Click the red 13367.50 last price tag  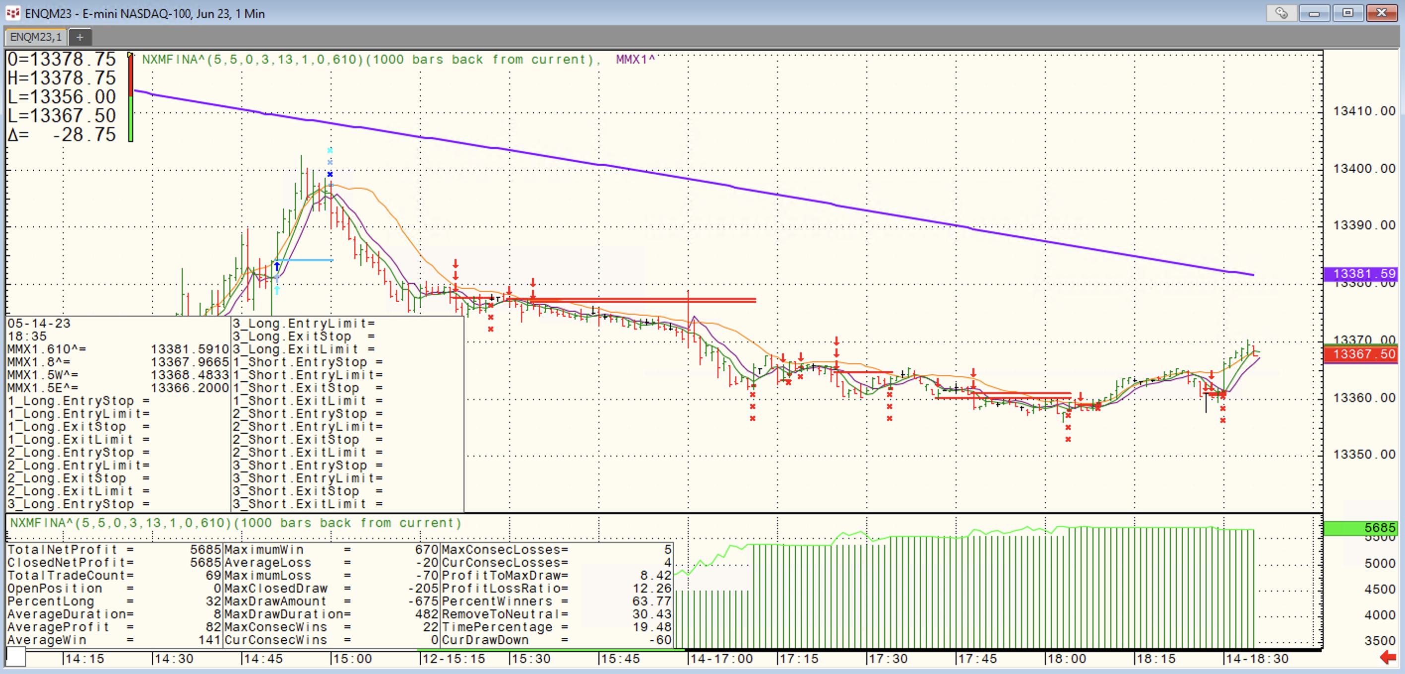(x=1360, y=354)
